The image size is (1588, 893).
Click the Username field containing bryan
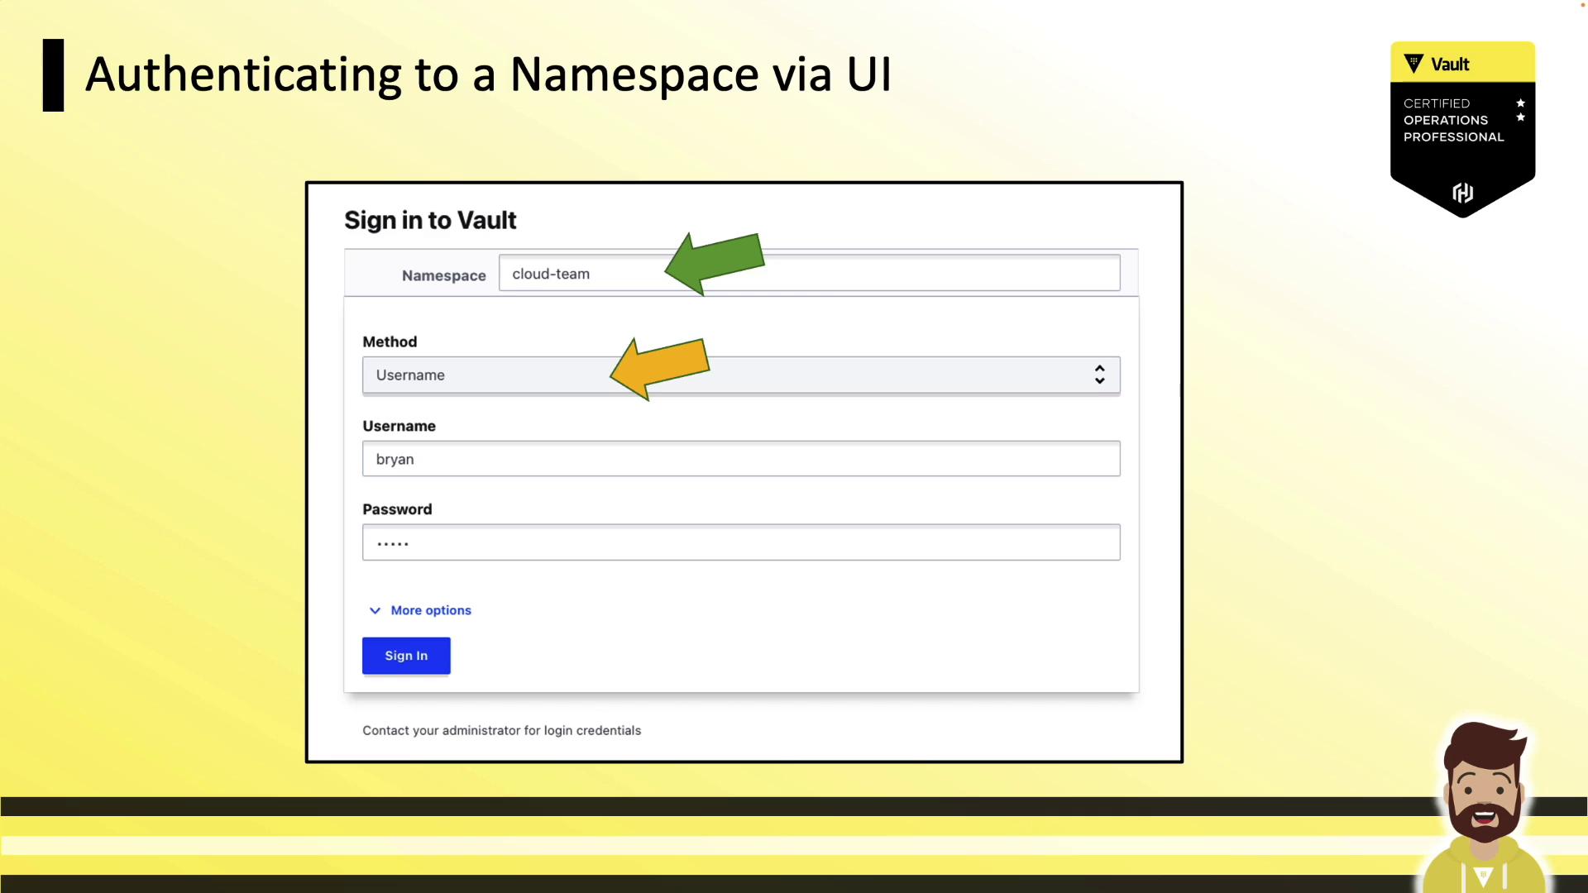(x=740, y=459)
